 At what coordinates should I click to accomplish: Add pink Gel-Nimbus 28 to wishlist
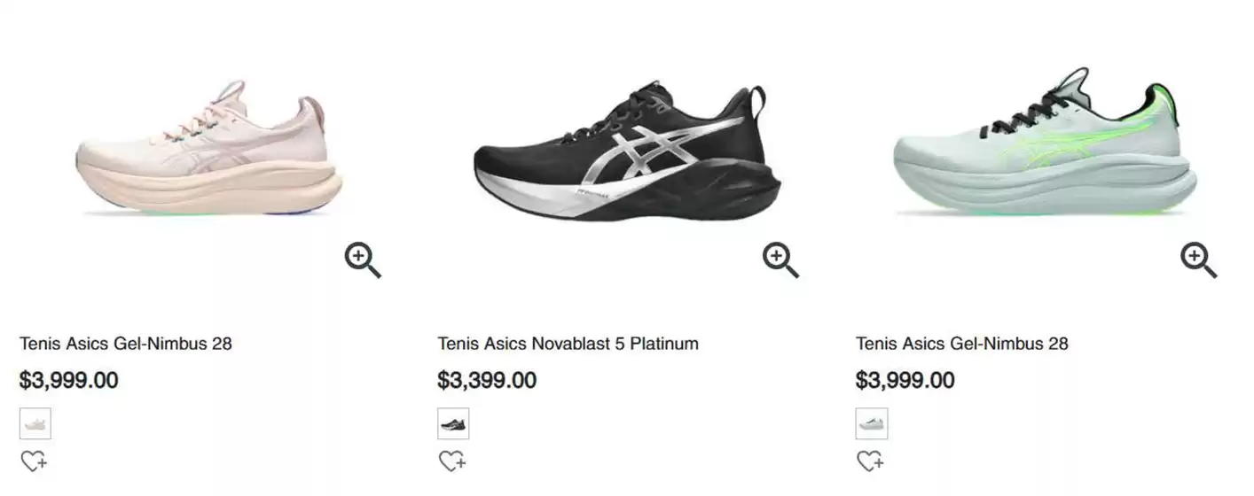[34, 461]
